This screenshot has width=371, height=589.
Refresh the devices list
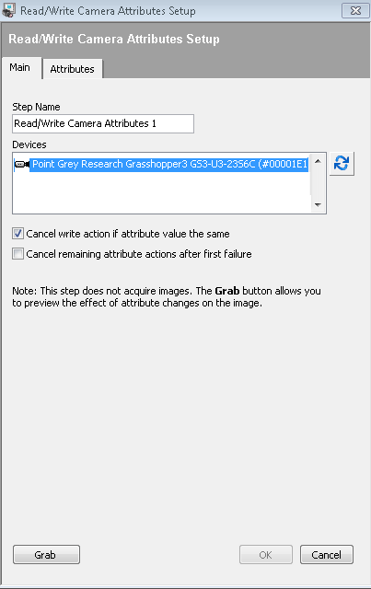(342, 164)
